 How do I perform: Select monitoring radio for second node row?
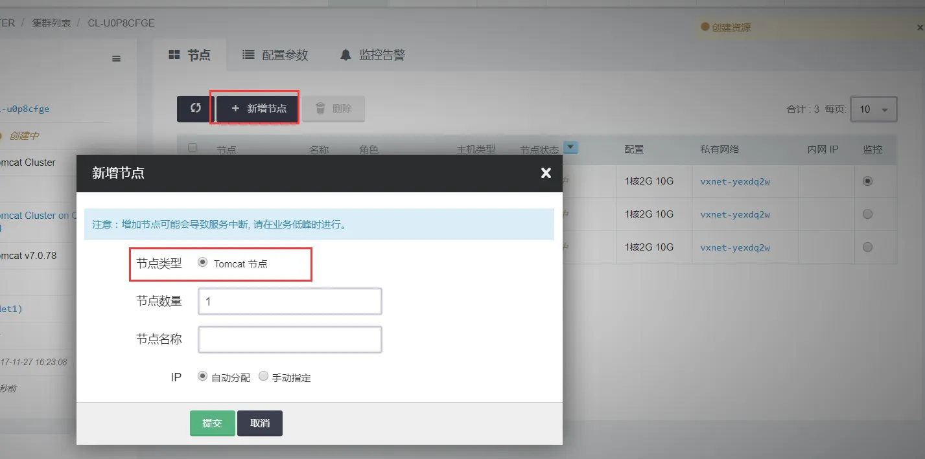coord(867,214)
